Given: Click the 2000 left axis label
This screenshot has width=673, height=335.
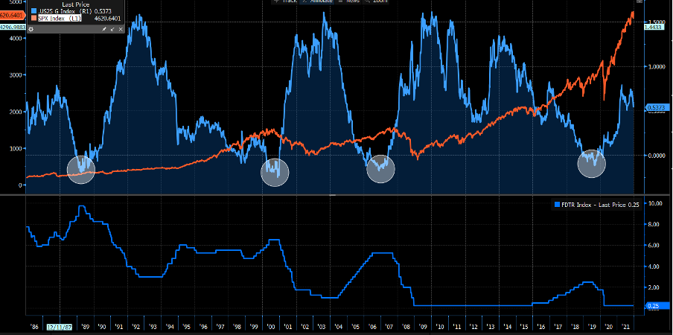Looking at the screenshot, I should pos(16,112).
